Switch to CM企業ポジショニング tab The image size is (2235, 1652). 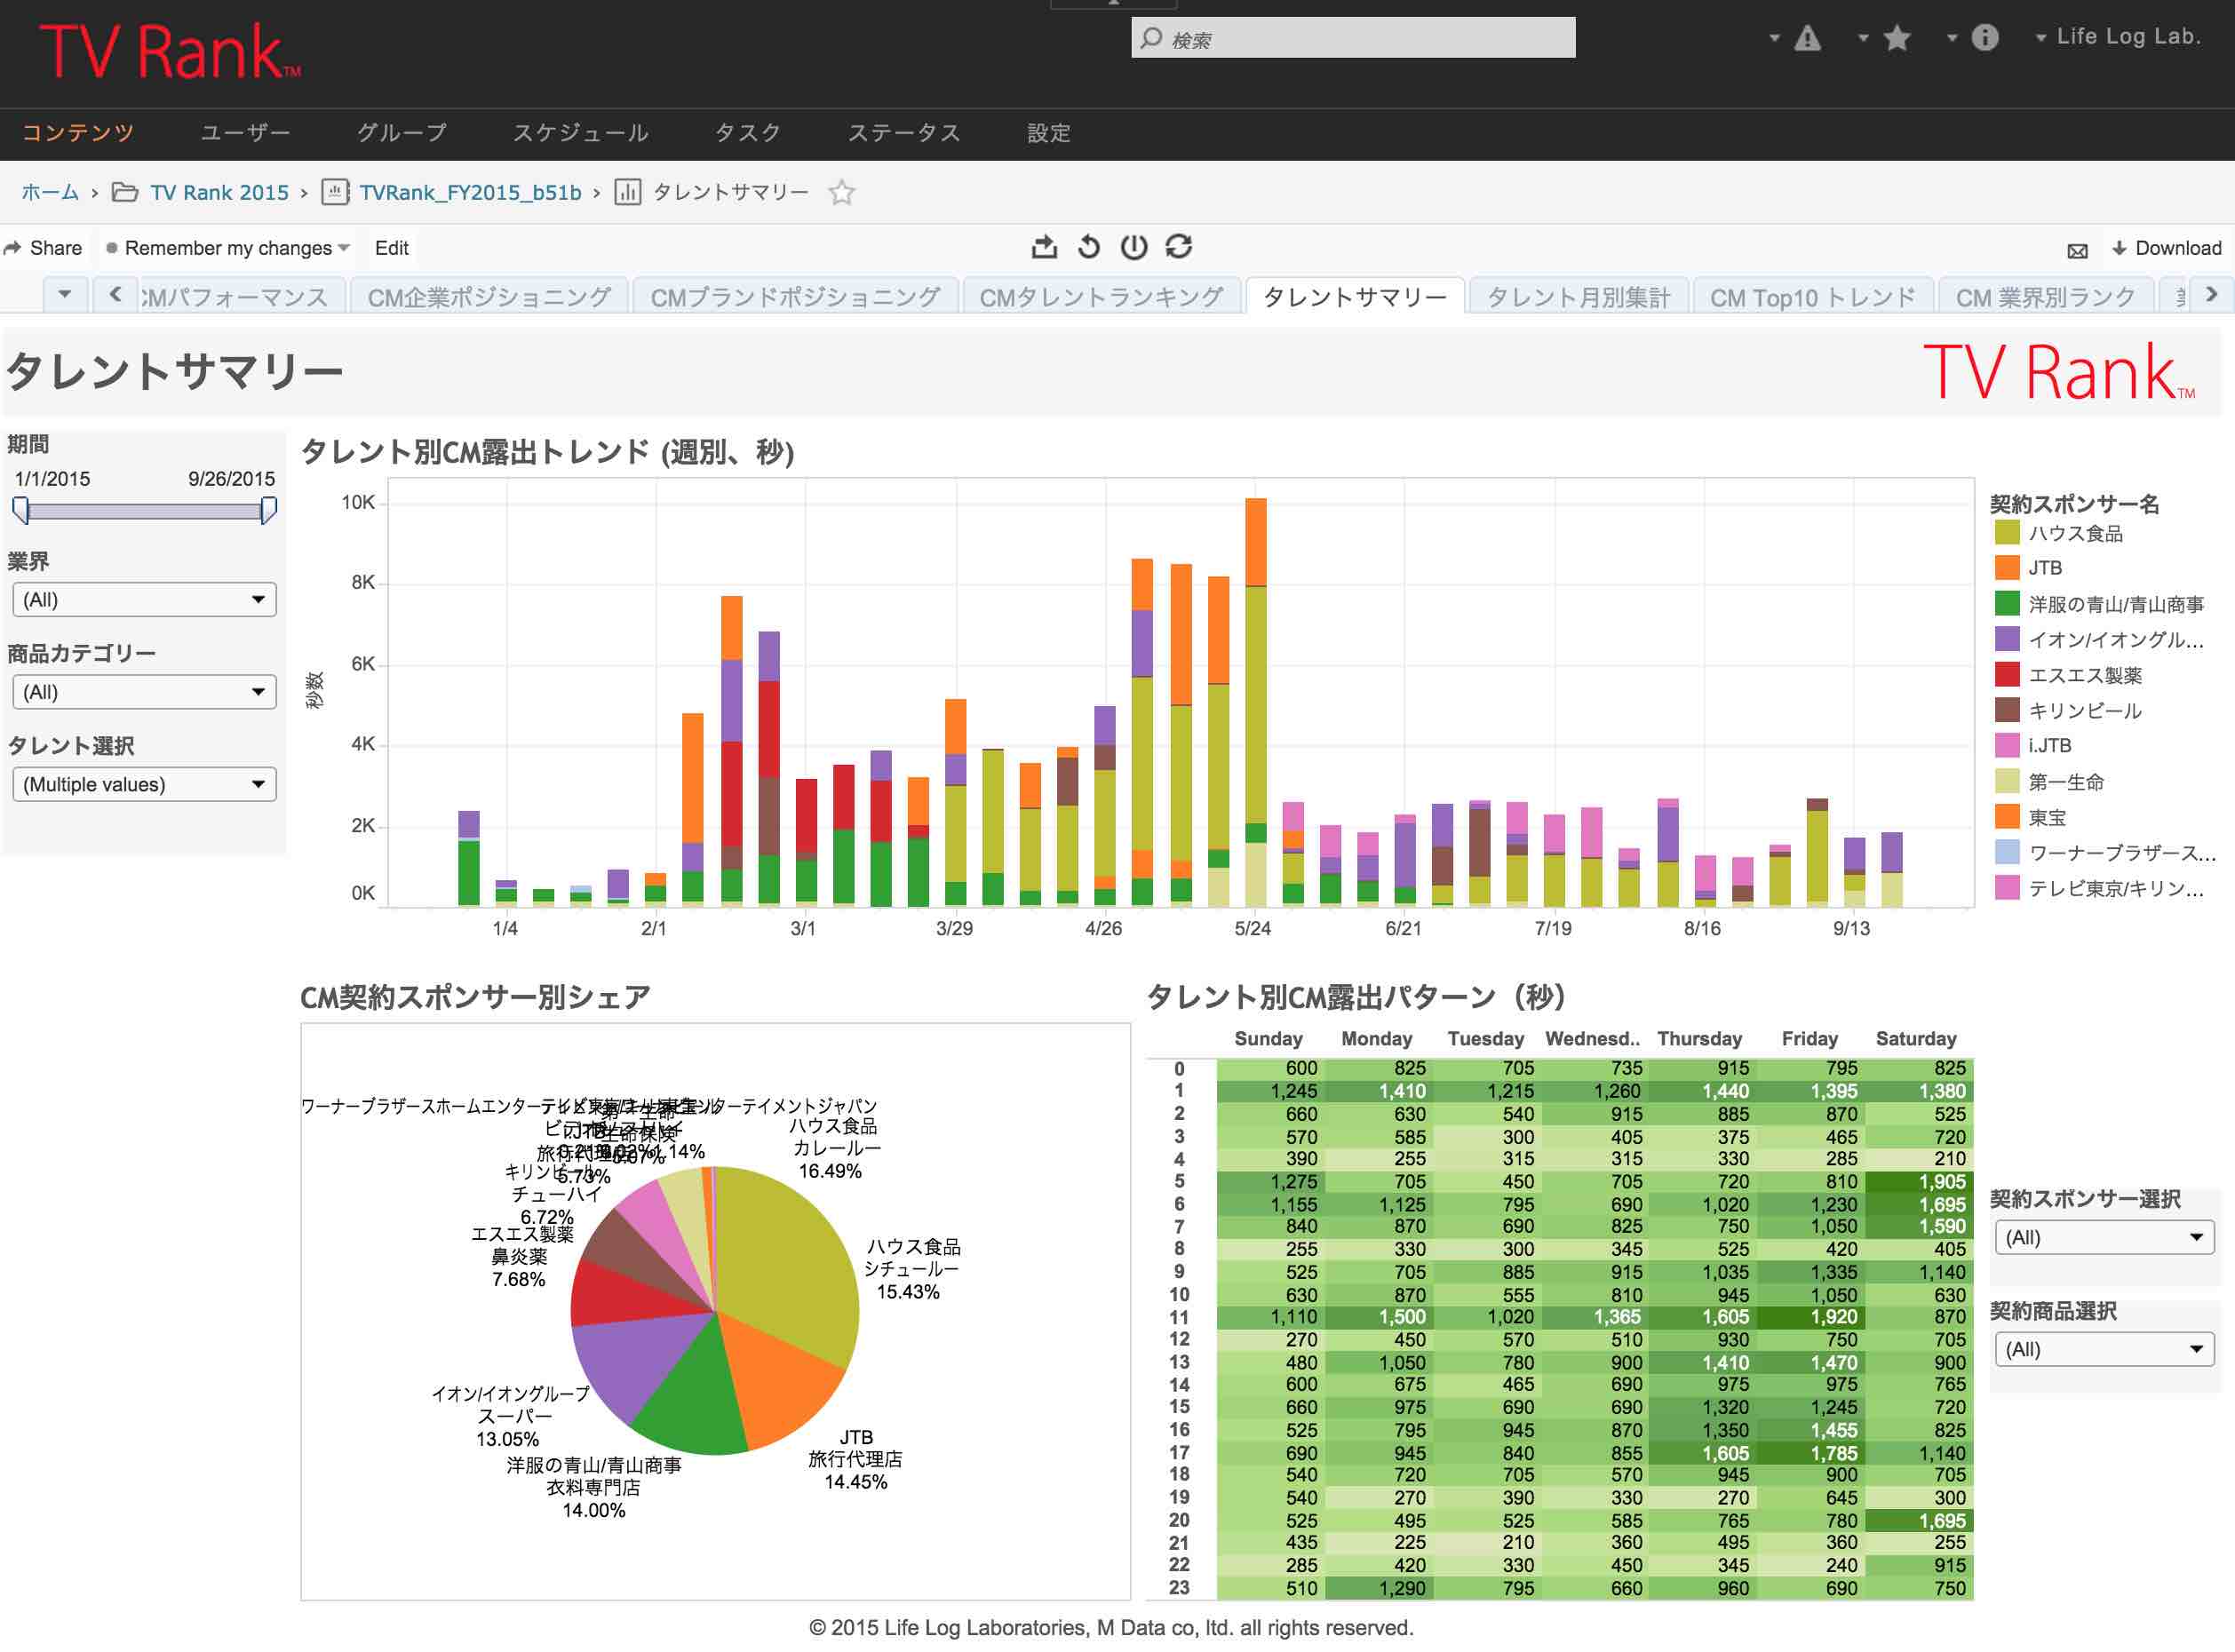pyautogui.click(x=489, y=297)
